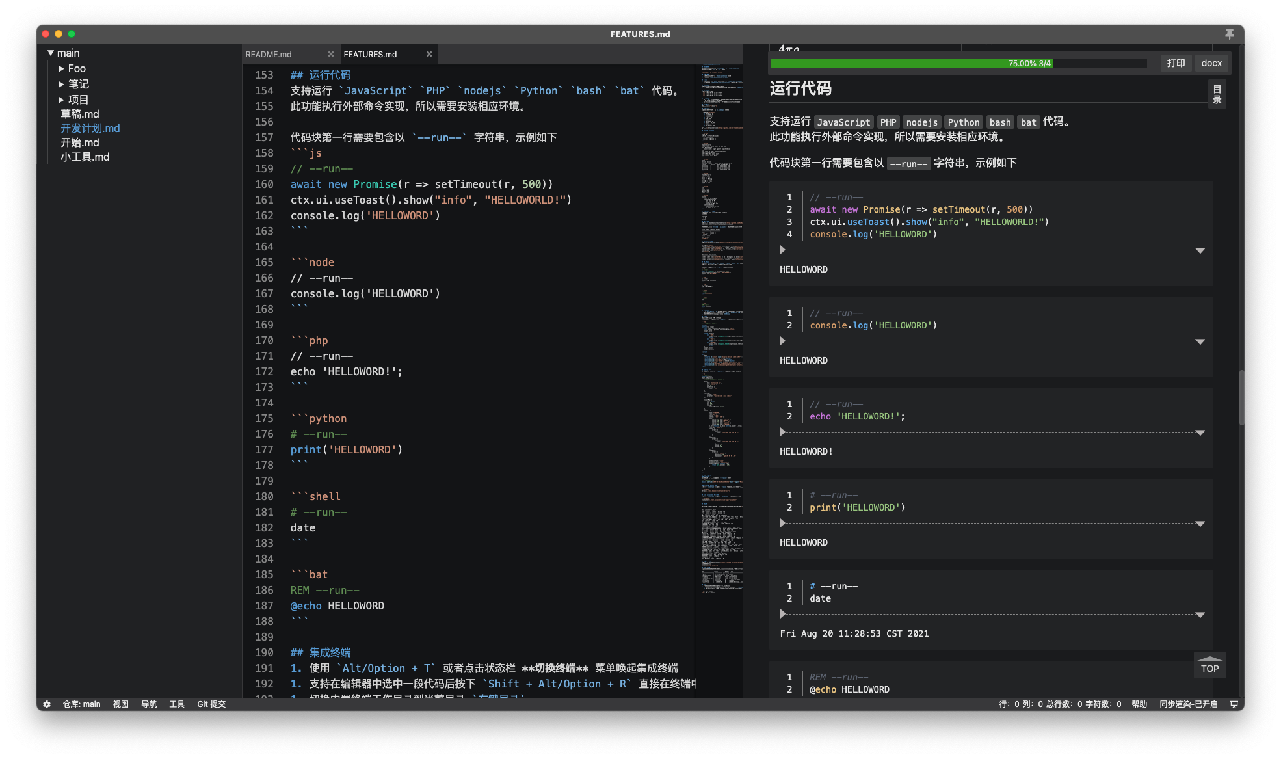The width and height of the screenshot is (1281, 759).
Task: Run the PHP echo code block
Action: [x=782, y=432]
